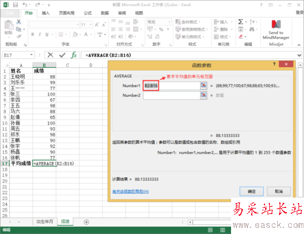Open the 文件 file menu
This screenshot has width=304, height=234.
10,13
